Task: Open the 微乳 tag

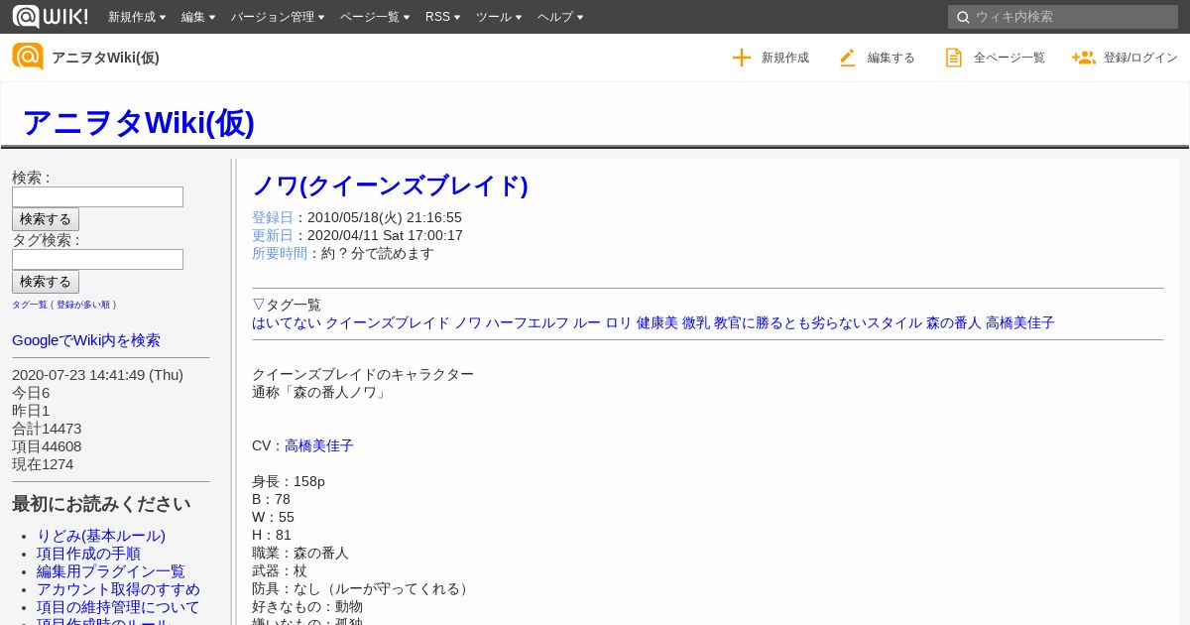Action: [696, 322]
